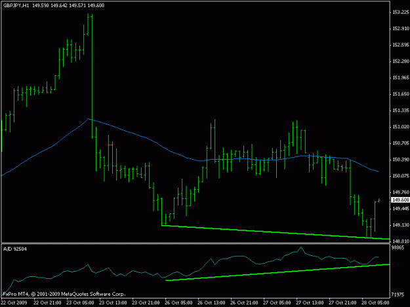Click the 151.020 price scale value
The image size is (410, 307).
(x=400, y=127)
